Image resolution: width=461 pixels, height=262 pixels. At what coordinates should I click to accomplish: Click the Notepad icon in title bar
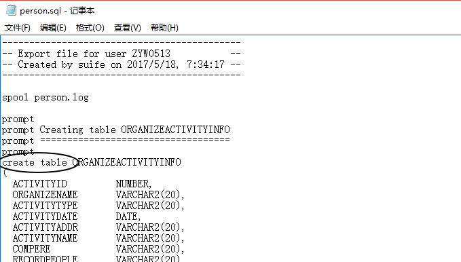[11, 10]
